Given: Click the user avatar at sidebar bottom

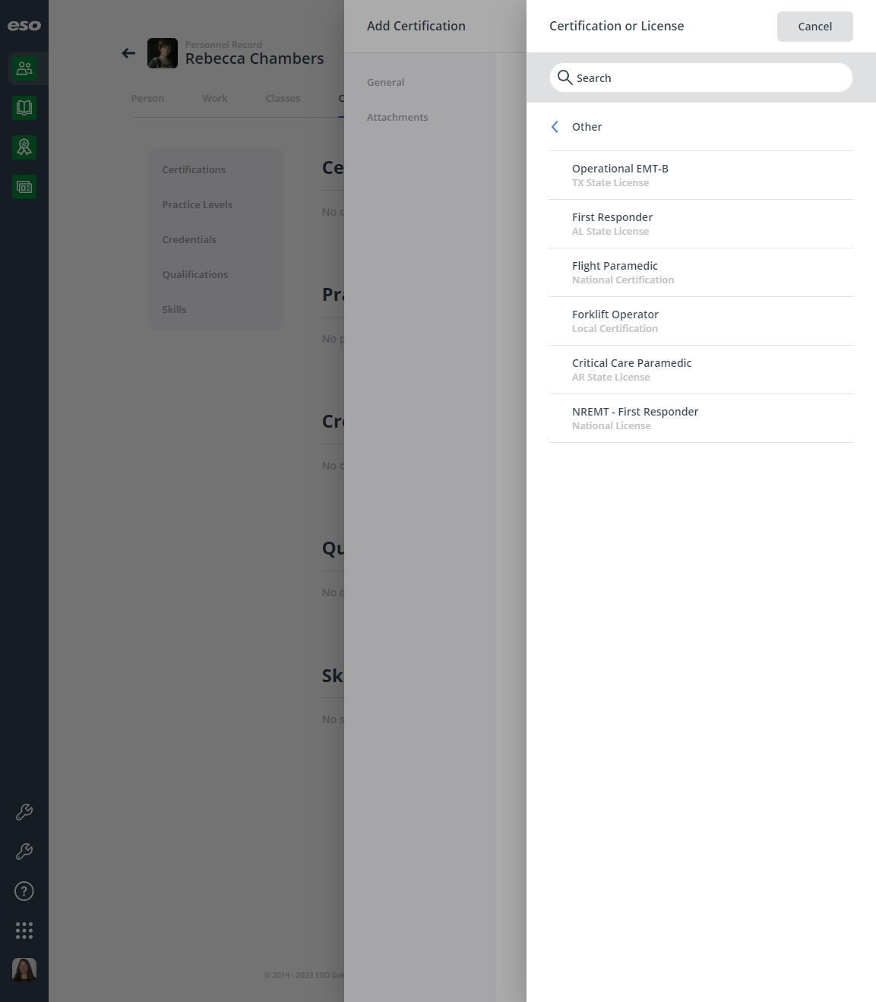Looking at the screenshot, I should [24, 970].
